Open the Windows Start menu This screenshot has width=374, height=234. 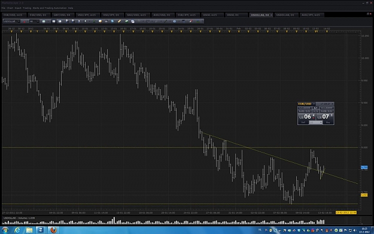[5, 230]
